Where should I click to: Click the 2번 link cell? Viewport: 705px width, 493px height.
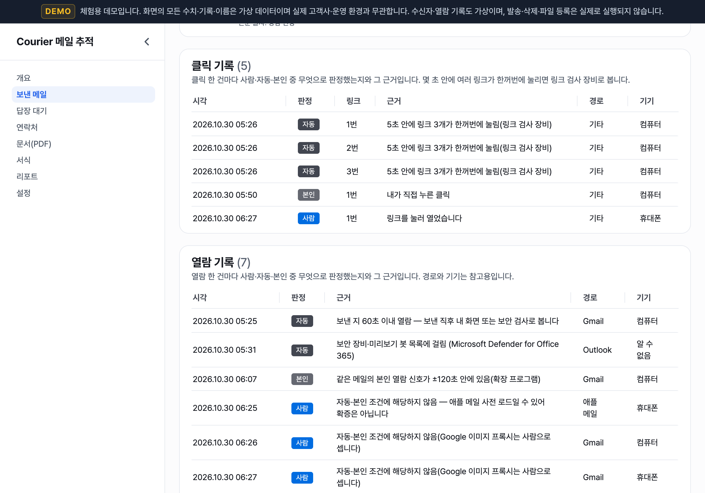point(352,148)
